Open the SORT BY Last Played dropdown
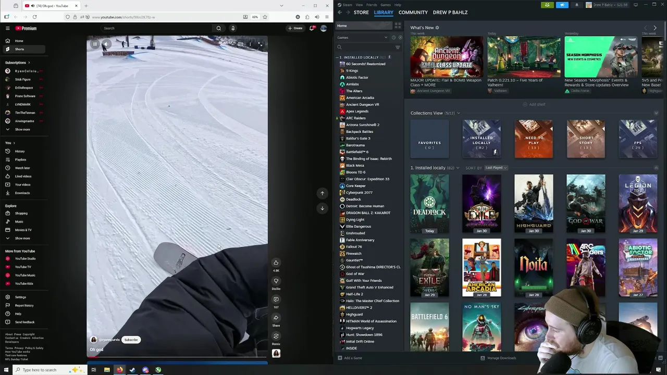This screenshot has width=667, height=375. tap(496, 168)
